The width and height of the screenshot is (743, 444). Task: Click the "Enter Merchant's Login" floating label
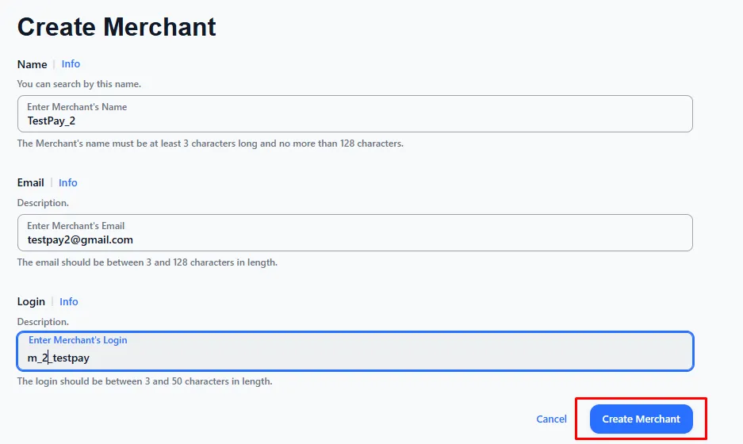(x=78, y=340)
